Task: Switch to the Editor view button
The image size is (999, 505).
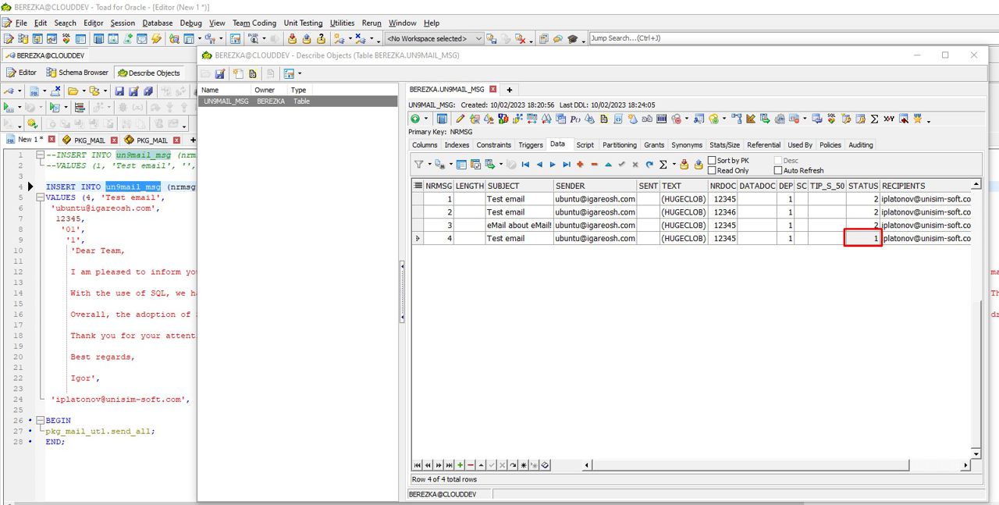Action: [21, 73]
